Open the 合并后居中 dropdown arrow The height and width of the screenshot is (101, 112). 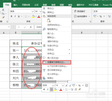89,16
